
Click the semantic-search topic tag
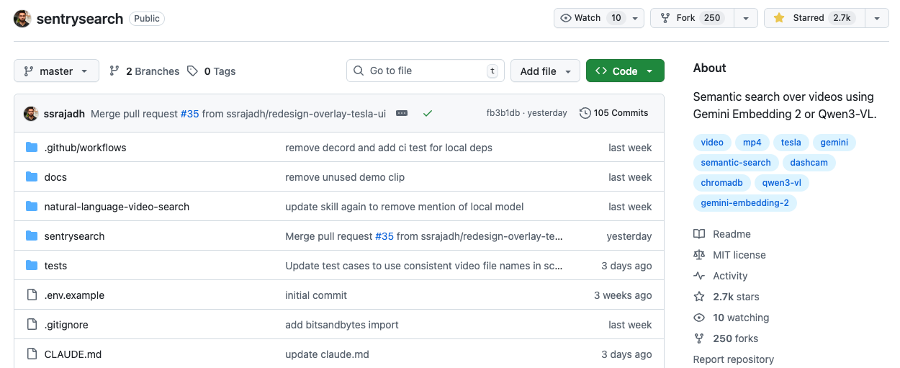(x=736, y=163)
